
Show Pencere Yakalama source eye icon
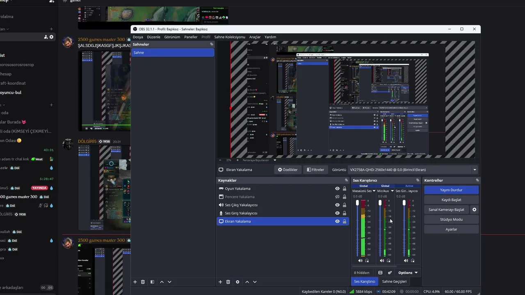(x=337, y=197)
